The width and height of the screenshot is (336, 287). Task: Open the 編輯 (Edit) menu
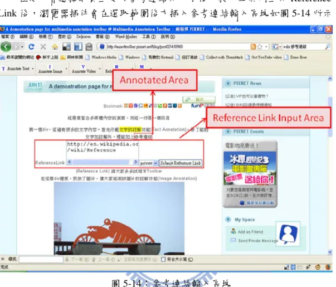coord(27,37)
